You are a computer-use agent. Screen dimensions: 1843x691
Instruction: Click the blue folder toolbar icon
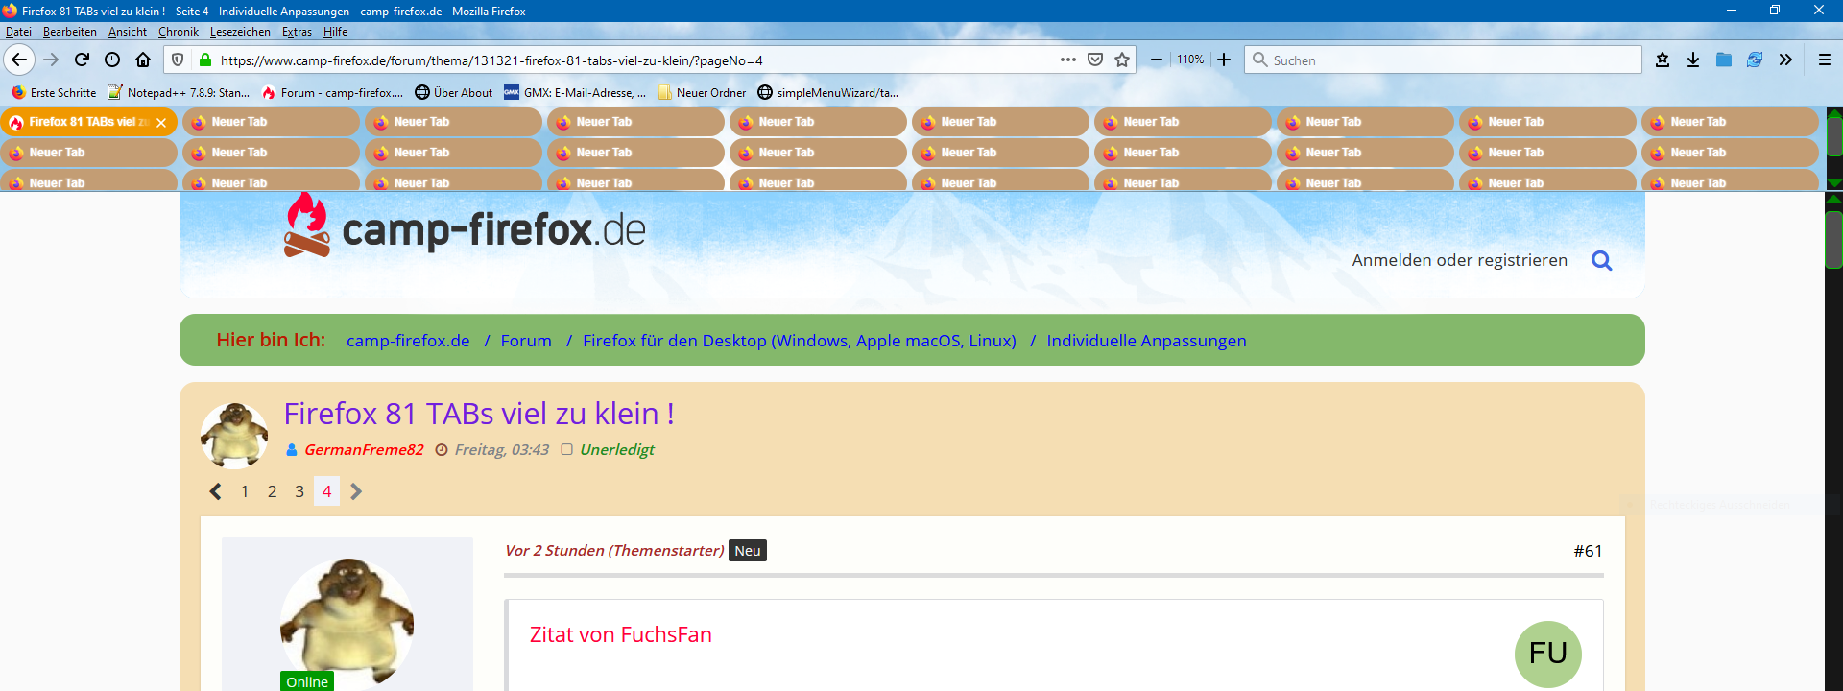click(1724, 60)
